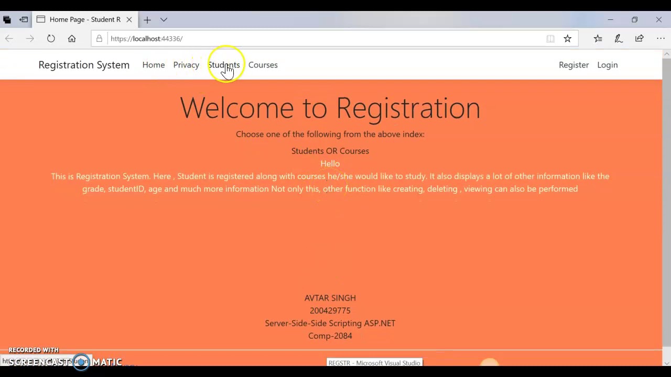The width and height of the screenshot is (671, 377).
Task: Open the Courses nav link
Action: pos(263,65)
